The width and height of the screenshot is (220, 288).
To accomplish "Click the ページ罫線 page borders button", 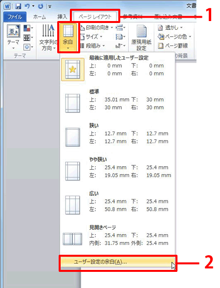I will point(173,45).
